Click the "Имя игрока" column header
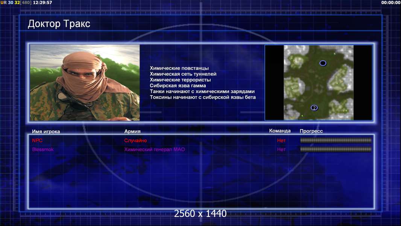The height and width of the screenshot is (226, 401). pyautogui.click(x=46, y=131)
